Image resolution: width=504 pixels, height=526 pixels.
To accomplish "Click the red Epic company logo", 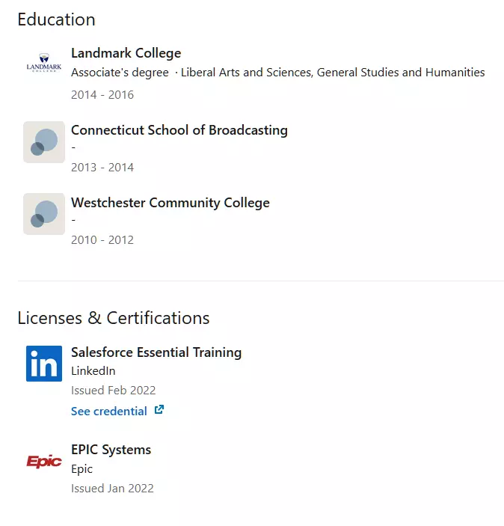I will click(44, 461).
